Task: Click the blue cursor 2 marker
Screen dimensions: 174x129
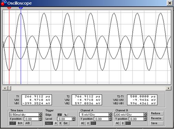Action: pyautogui.click(x=21, y=8)
